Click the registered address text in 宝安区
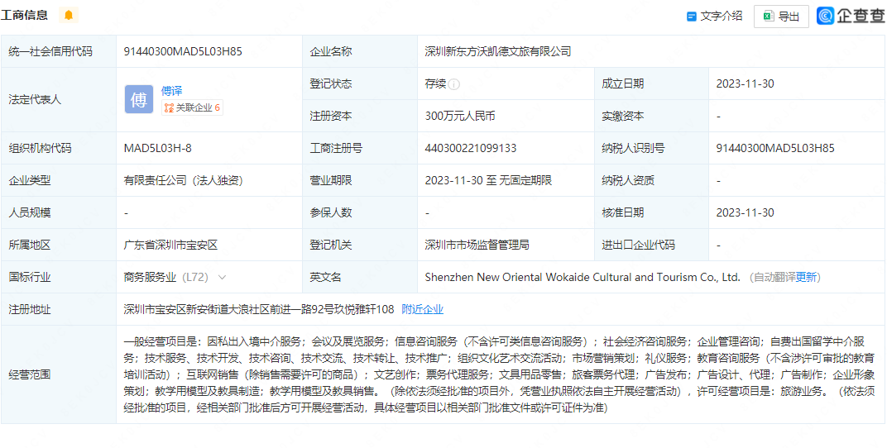 click(258, 309)
